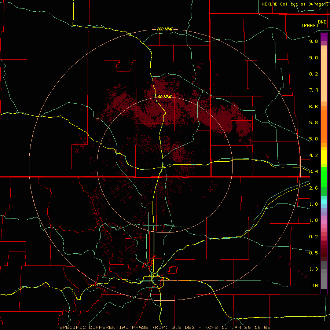Click the 5.0 scale value
This screenshot has height=330, width=330.
313,139
